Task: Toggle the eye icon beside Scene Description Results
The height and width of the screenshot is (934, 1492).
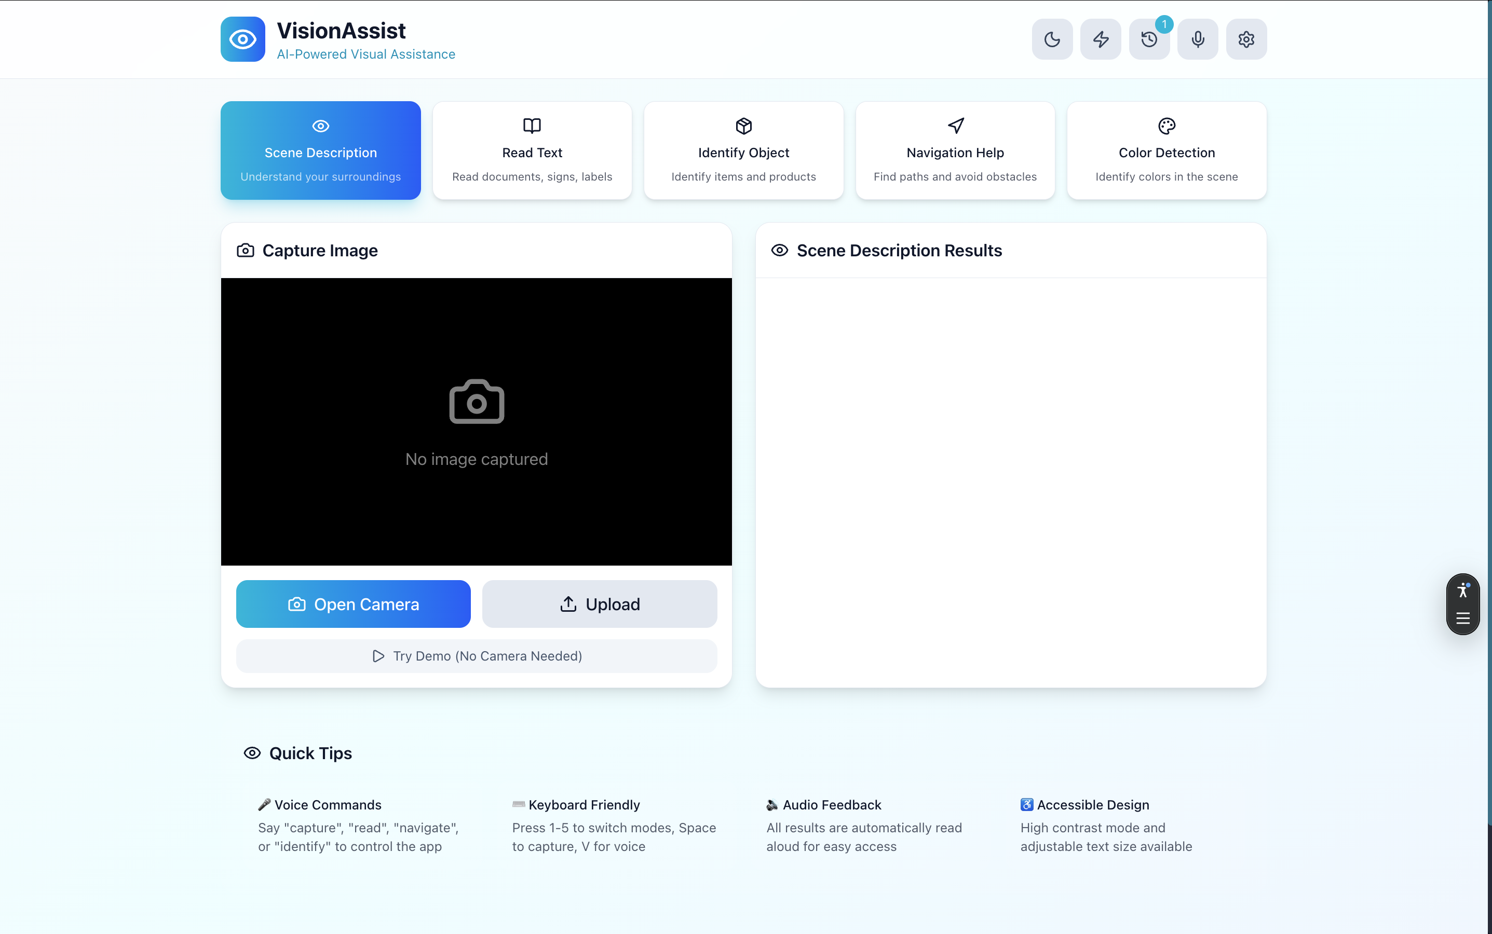Action: pos(779,251)
